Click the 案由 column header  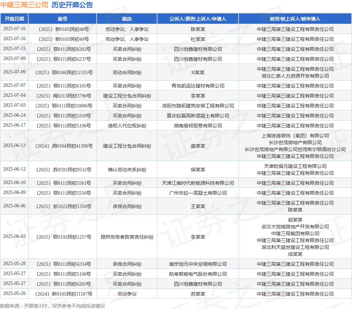[x=127, y=19]
